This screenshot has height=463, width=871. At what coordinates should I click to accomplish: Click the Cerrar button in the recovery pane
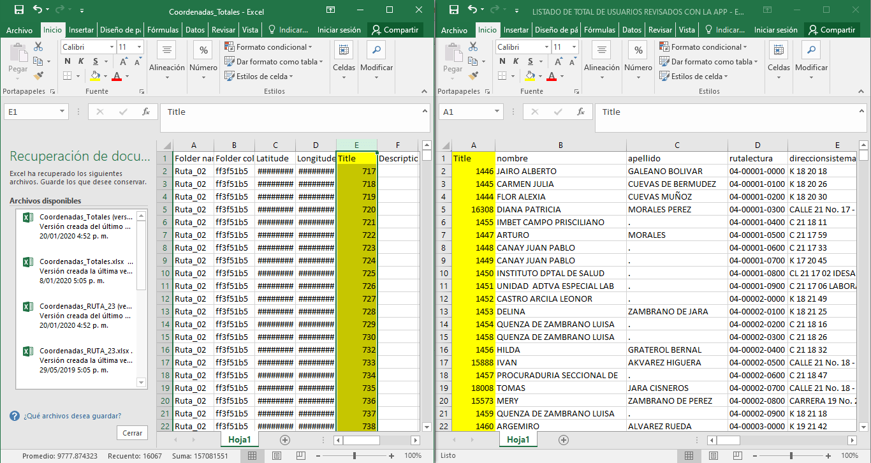[131, 432]
